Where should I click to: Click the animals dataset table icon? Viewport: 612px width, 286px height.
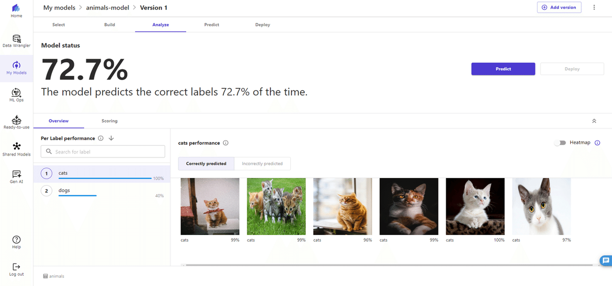point(45,276)
